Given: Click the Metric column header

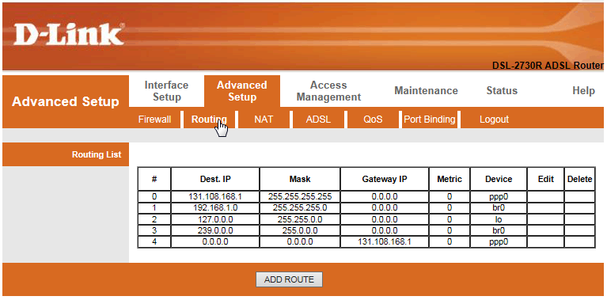Looking at the screenshot, I should 450,179.
